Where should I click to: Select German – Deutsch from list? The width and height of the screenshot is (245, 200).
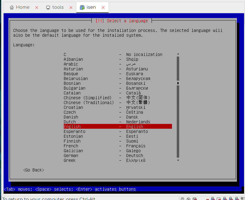[x=118, y=155]
